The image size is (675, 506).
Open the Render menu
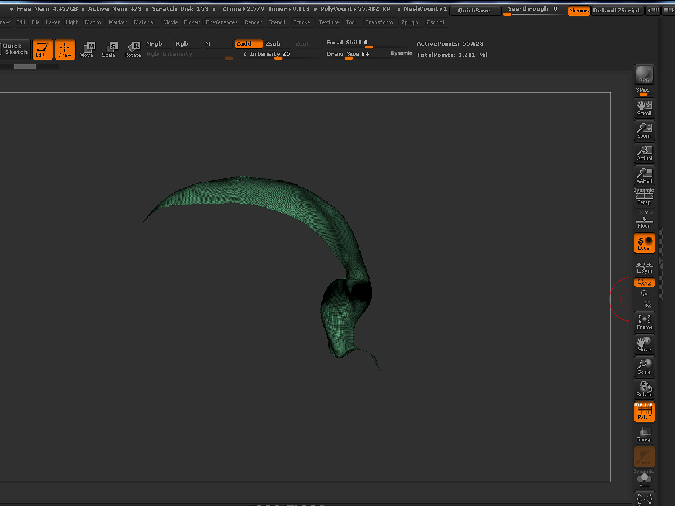254,22
